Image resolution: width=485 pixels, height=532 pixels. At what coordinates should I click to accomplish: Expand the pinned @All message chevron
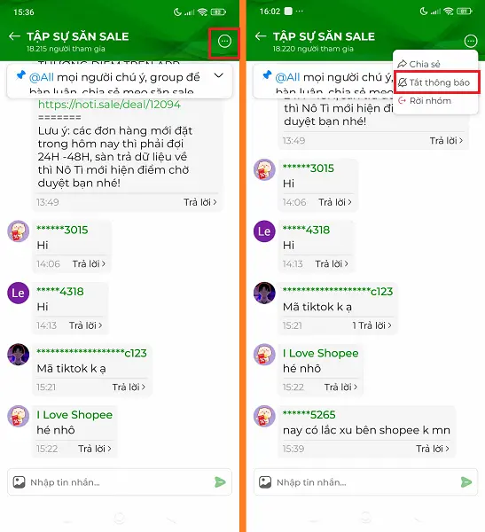219,75
